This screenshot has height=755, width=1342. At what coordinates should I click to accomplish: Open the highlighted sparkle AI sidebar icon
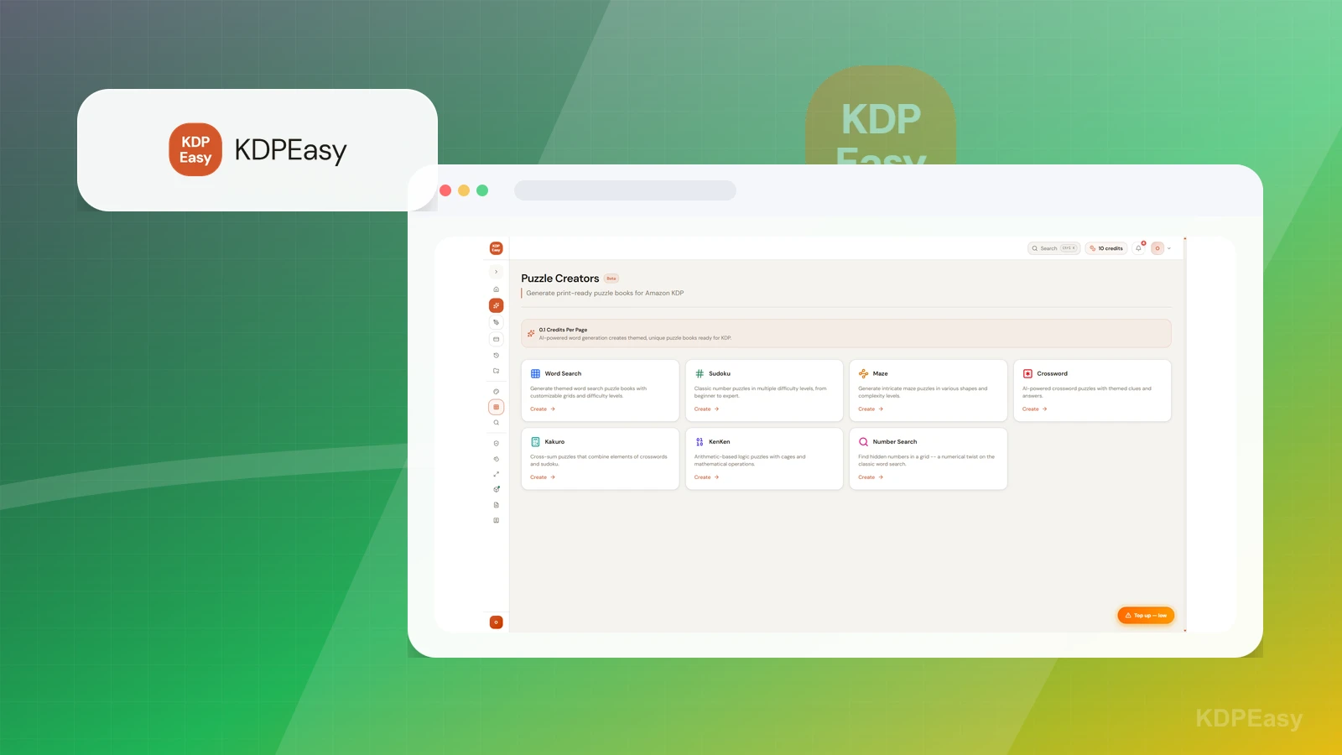pyautogui.click(x=496, y=305)
